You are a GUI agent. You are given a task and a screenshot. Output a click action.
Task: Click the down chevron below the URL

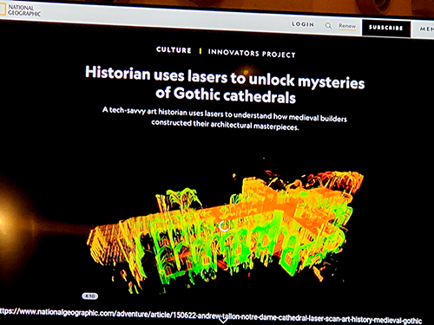click(x=222, y=321)
